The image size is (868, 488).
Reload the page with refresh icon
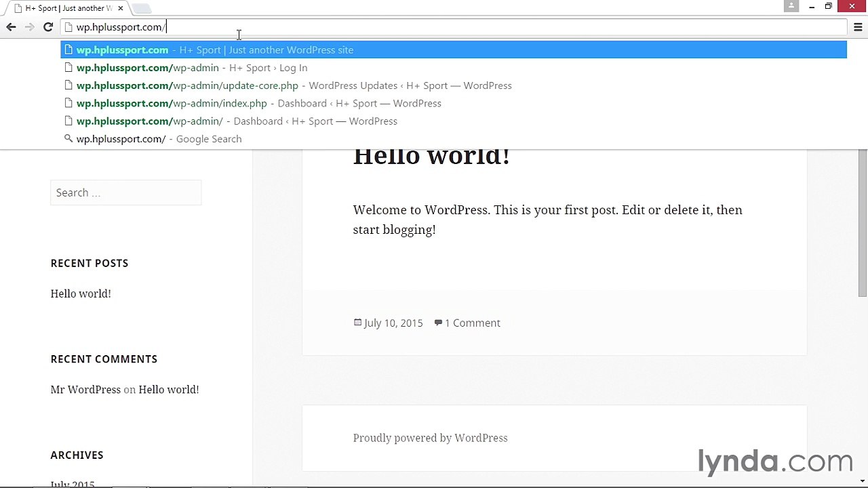[48, 27]
